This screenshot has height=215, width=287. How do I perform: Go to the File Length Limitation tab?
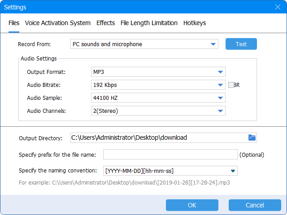pyautogui.click(x=149, y=23)
